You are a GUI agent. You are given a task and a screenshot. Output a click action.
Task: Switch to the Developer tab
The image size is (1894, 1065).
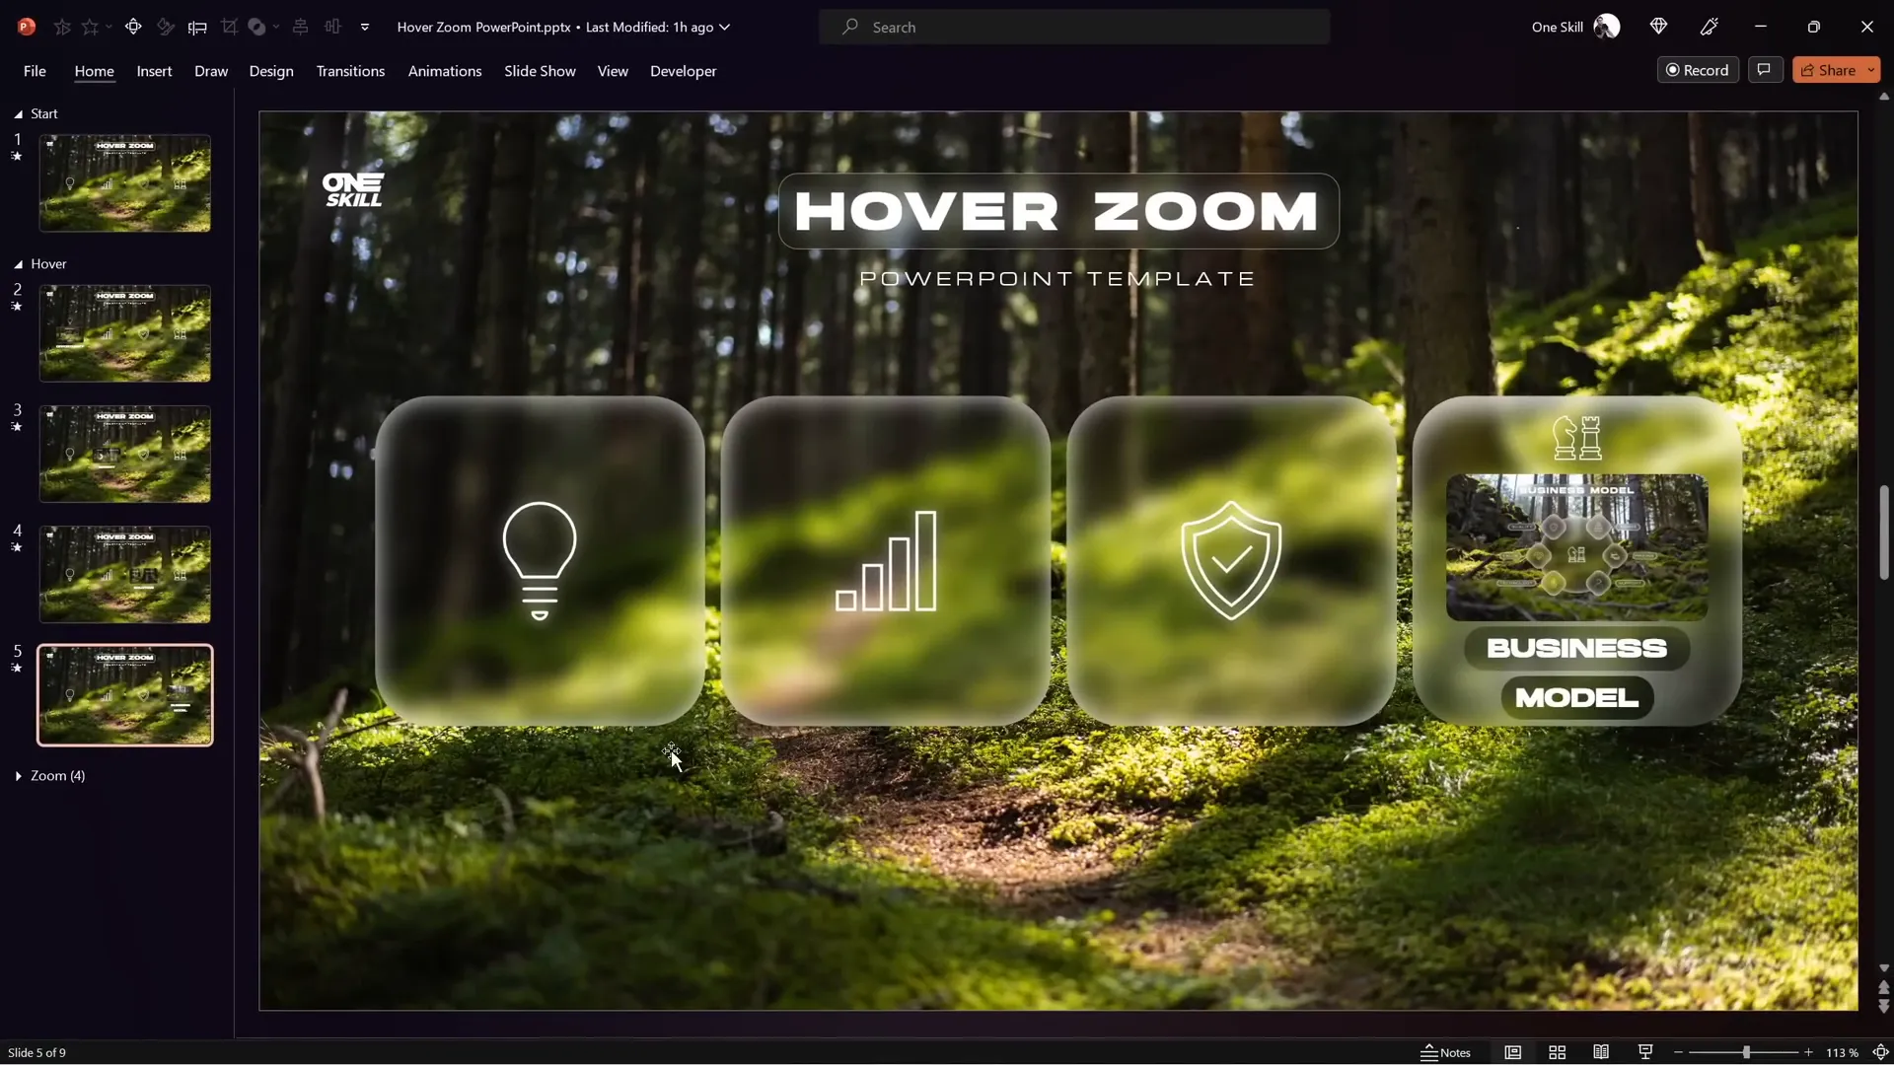pyautogui.click(x=683, y=71)
